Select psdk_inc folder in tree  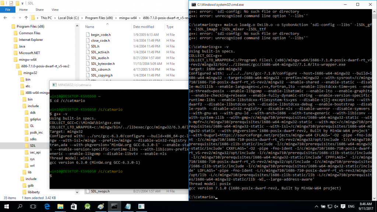click(x=36, y=132)
